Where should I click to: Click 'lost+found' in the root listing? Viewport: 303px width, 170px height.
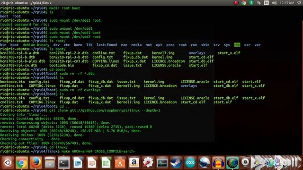[x=107, y=45]
